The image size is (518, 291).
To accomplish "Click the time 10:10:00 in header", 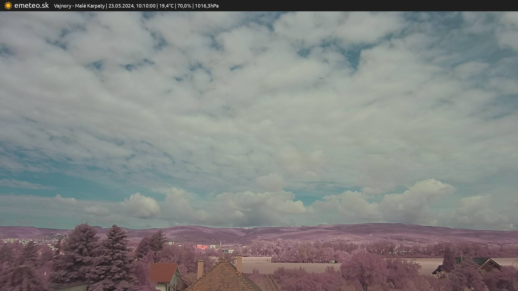I will 145,6.
